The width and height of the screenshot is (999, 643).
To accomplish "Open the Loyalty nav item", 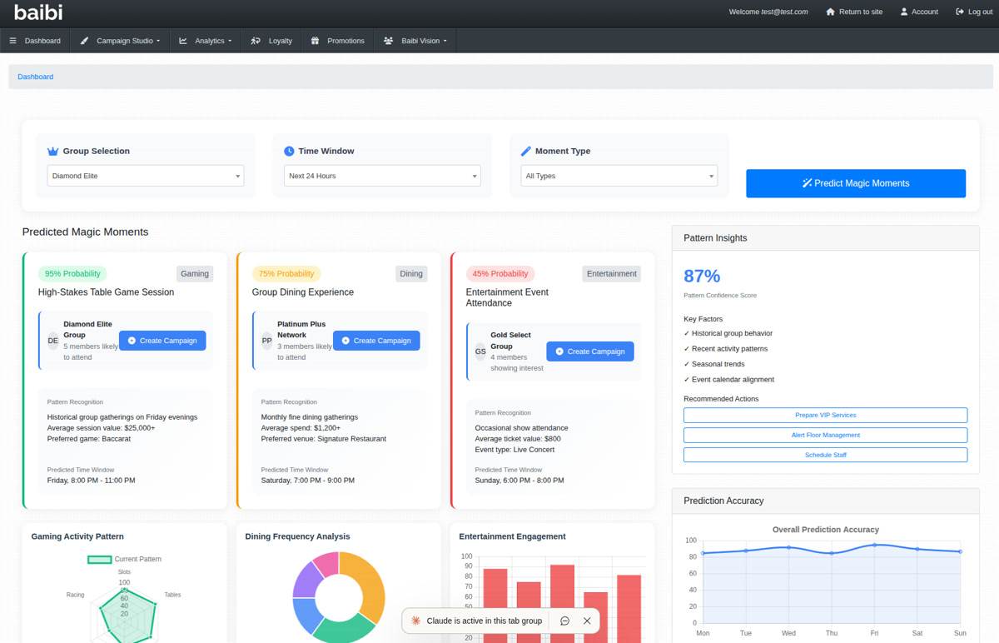I will tap(271, 41).
